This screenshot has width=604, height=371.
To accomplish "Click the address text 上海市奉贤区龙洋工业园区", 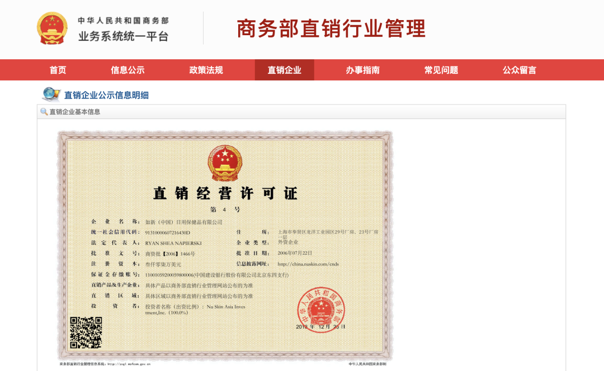I will pos(328,234).
